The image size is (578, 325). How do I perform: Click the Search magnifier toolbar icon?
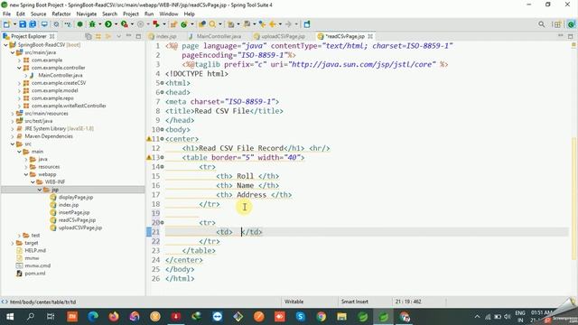(x=212, y=24)
